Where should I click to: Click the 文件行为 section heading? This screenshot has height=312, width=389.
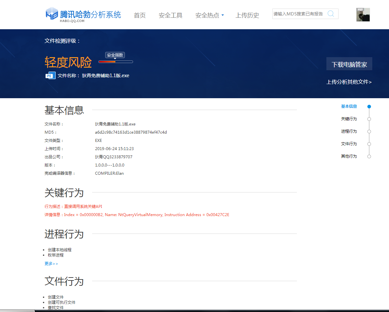coord(64,281)
